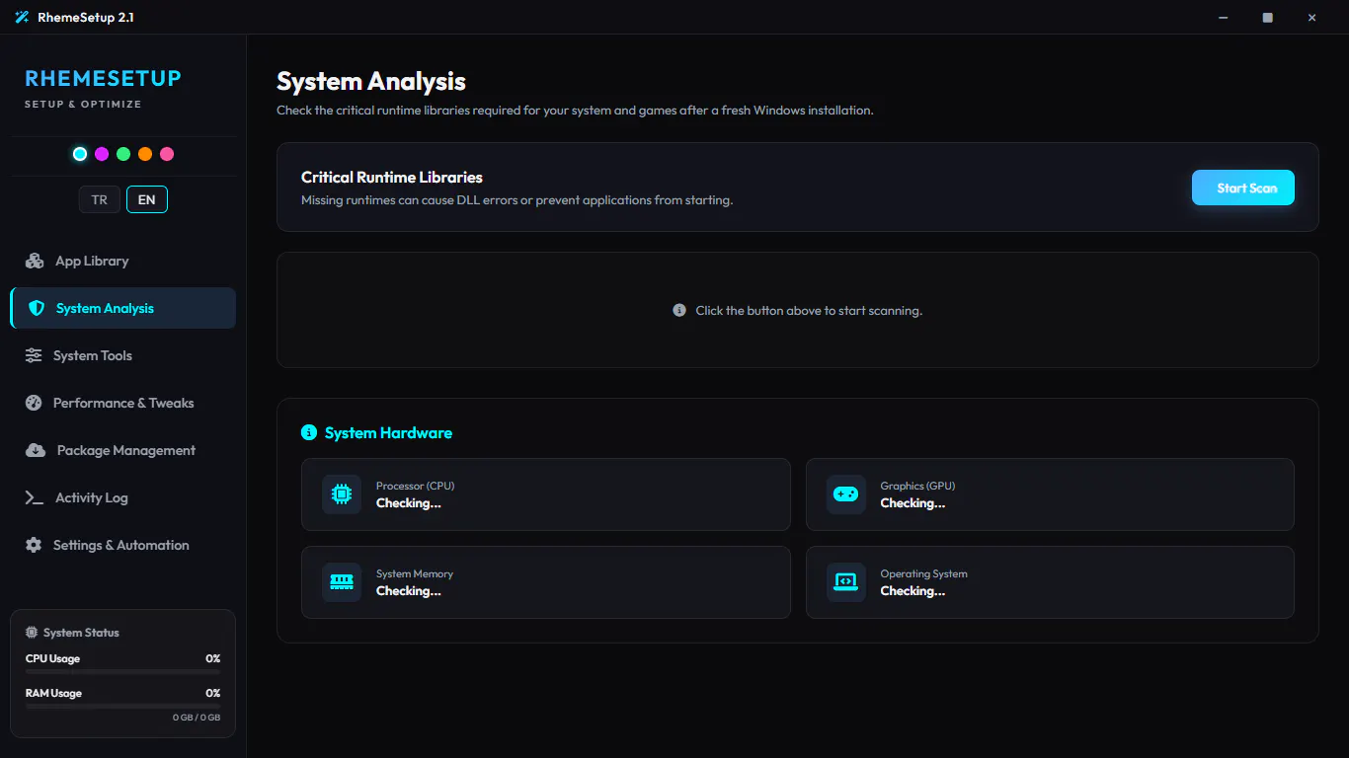Click the RHEMESETUP sidebar logo text
Viewport: 1349px width, 758px height.
103,78
